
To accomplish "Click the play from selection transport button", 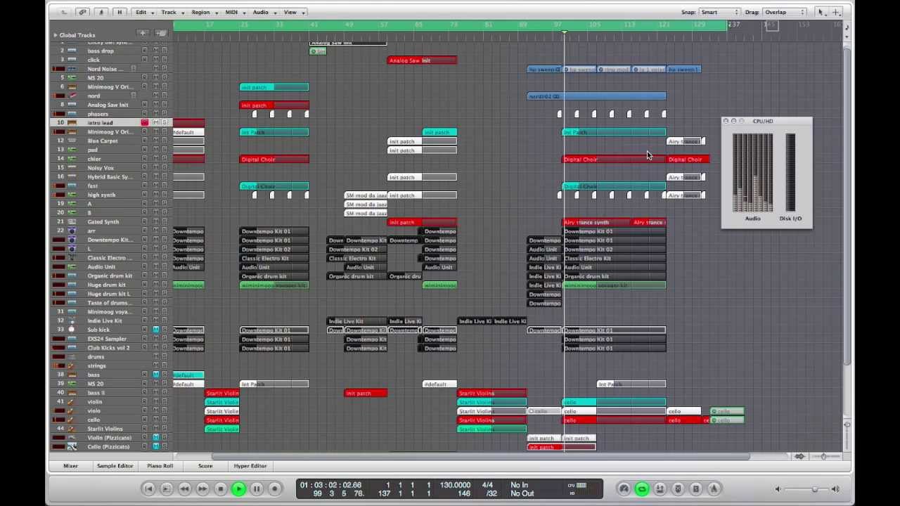I will pos(166,488).
